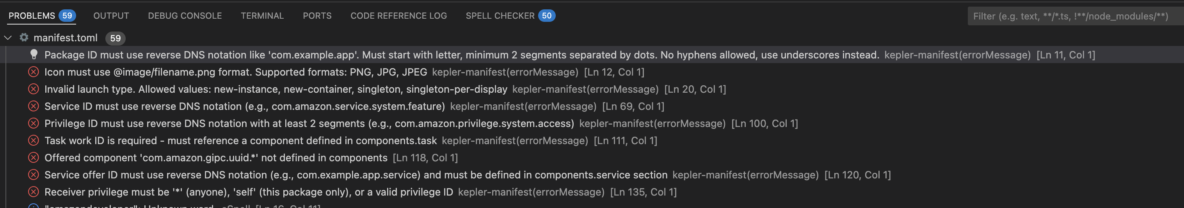Click the gear icon next to manifest.toml
1184x208 pixels.
(24, 38)
